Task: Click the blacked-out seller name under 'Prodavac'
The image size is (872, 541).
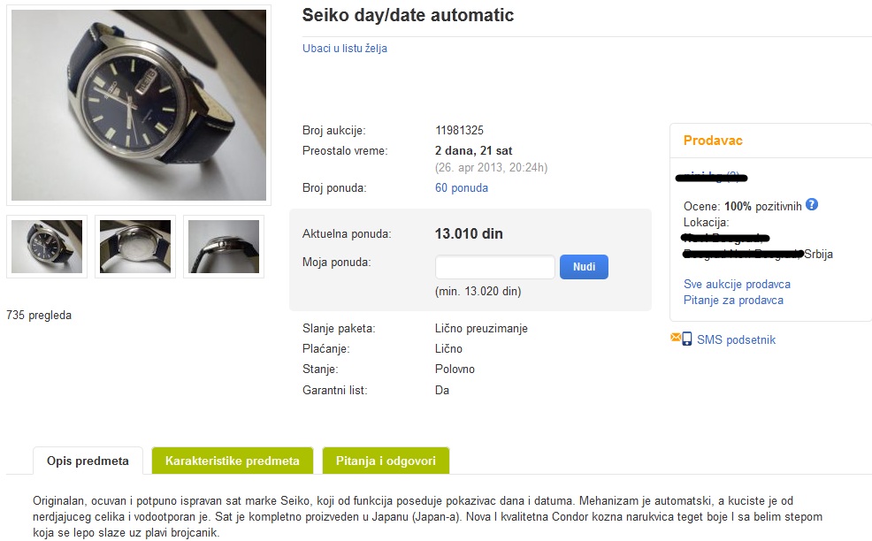Action: [x=711, y=178]
